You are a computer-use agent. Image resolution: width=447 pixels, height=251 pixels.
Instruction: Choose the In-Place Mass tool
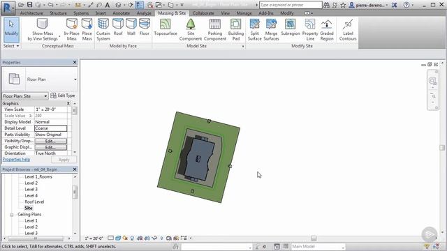(x=71, y=30)
